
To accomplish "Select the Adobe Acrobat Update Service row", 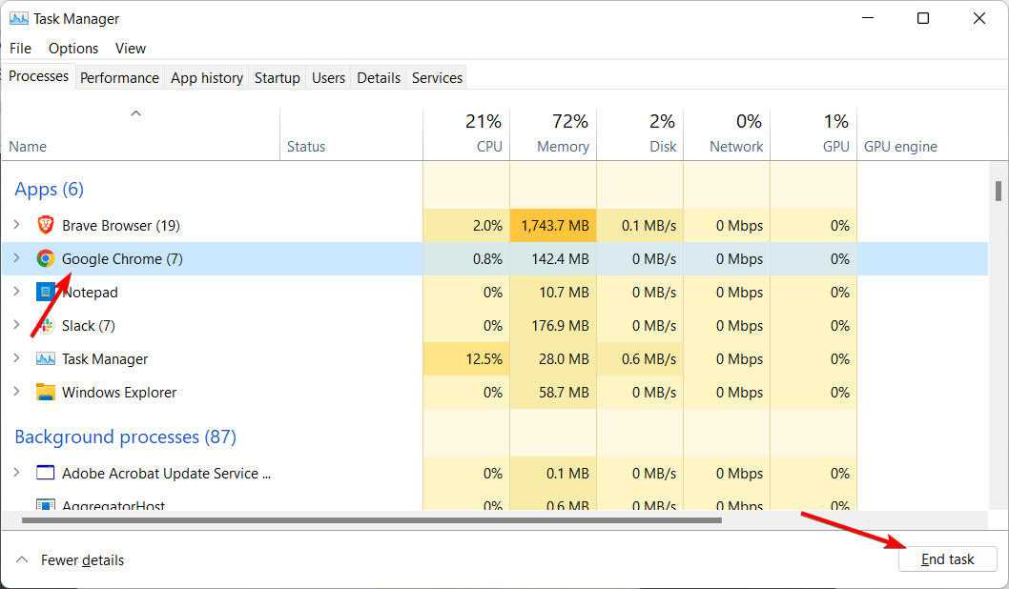I will pyautogui.click(x=495, y=474).
